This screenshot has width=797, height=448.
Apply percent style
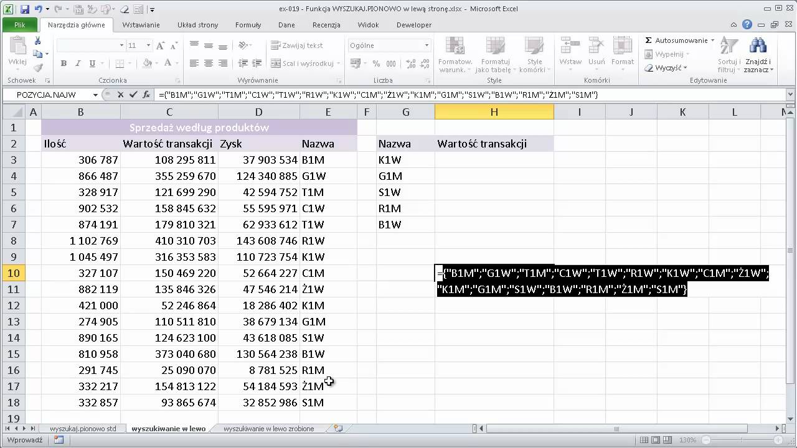[x=376, y=63]
